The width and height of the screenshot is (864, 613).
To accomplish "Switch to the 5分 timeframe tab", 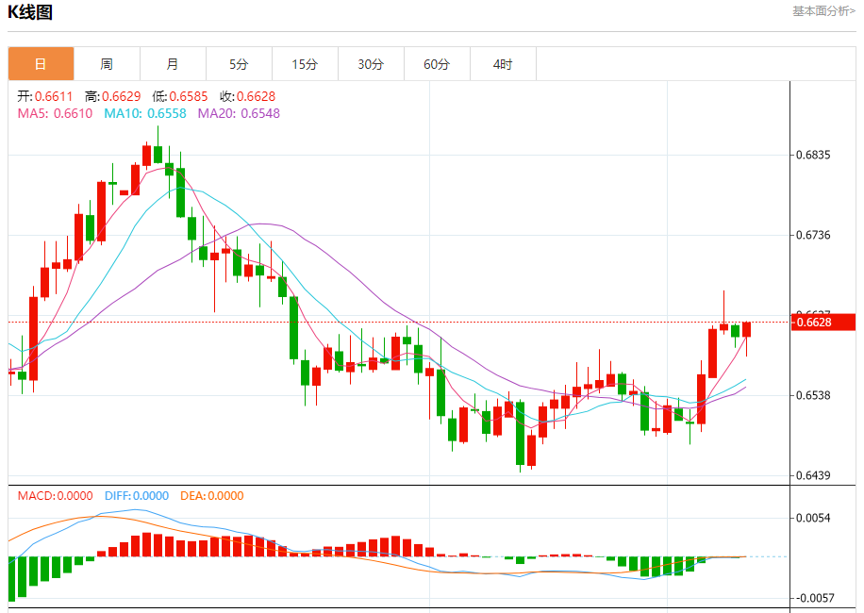I will point(239,65).
